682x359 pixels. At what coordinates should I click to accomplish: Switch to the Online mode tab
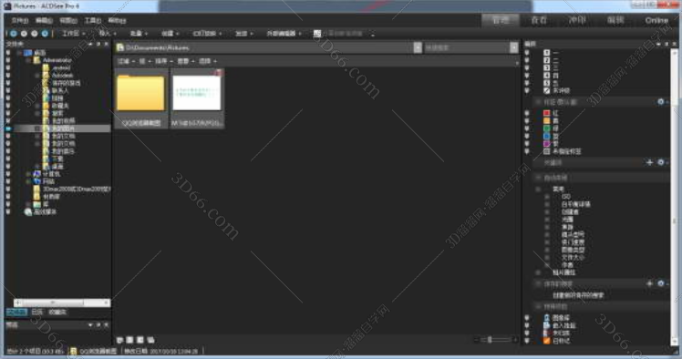(656, 20)
